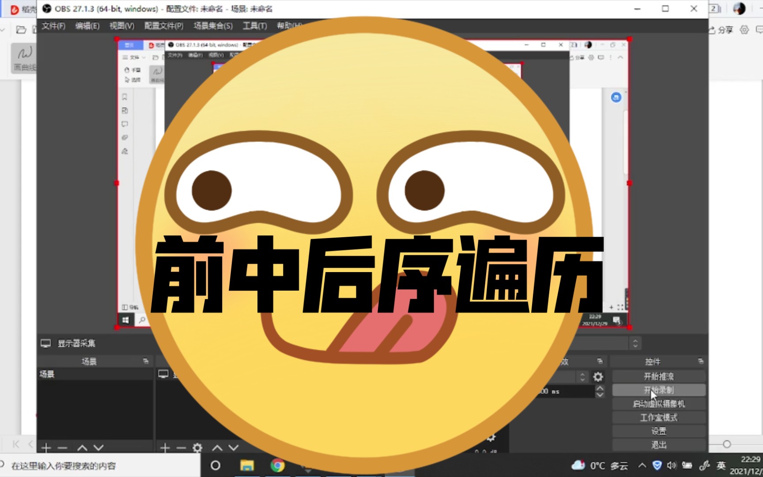Open OBS 设置 settings button
This screenshot has height=477, width=763.
pyautogui.click(x=659, y=431)
